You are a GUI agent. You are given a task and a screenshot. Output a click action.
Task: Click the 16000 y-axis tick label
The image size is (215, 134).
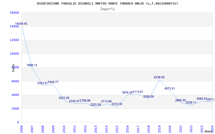coord(14,13)
